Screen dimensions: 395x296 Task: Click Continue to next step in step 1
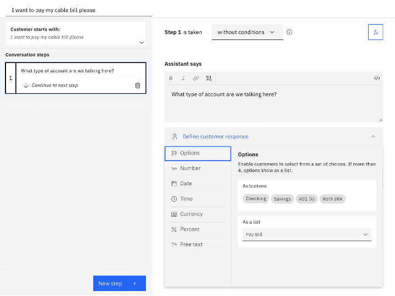[x=55, y=86]
